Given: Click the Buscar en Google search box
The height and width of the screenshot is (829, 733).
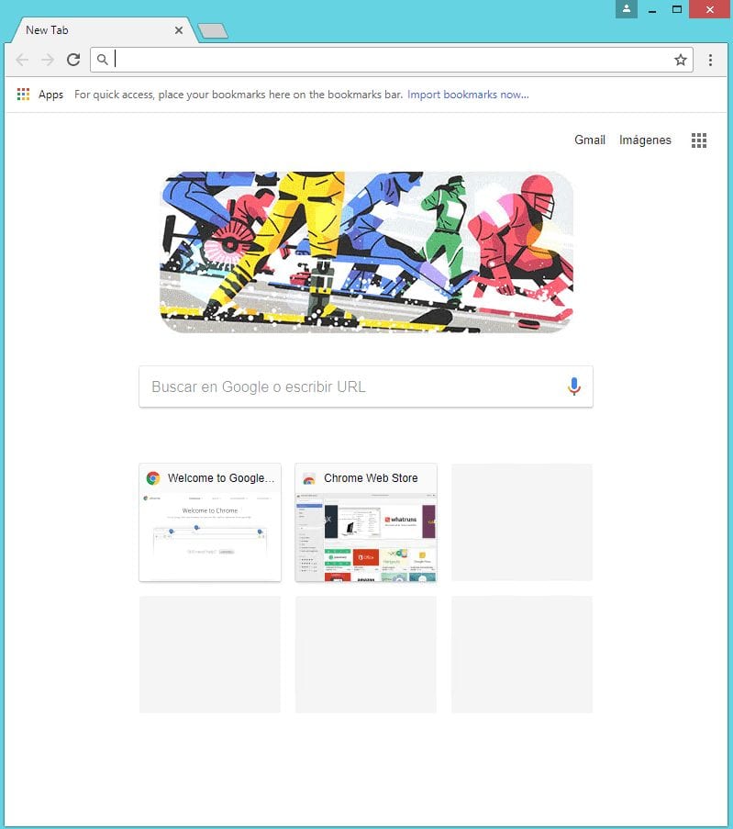Looking at the screenshot, I should point(366,386).
